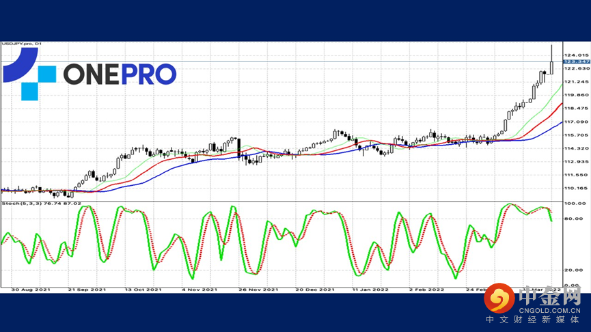Click the 118.475 price axis label
Screen dimensions: 591x332
click(576, 109)
